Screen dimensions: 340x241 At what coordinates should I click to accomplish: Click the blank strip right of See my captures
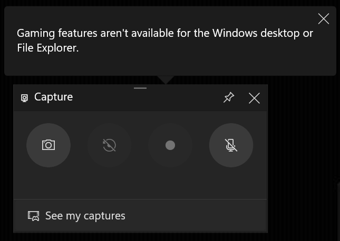coord(195,216)
